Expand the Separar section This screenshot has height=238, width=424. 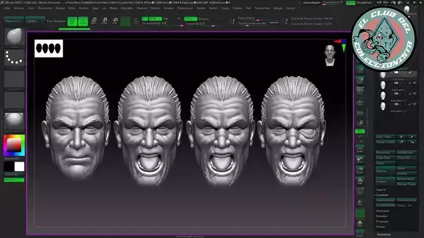pos(381,190)
